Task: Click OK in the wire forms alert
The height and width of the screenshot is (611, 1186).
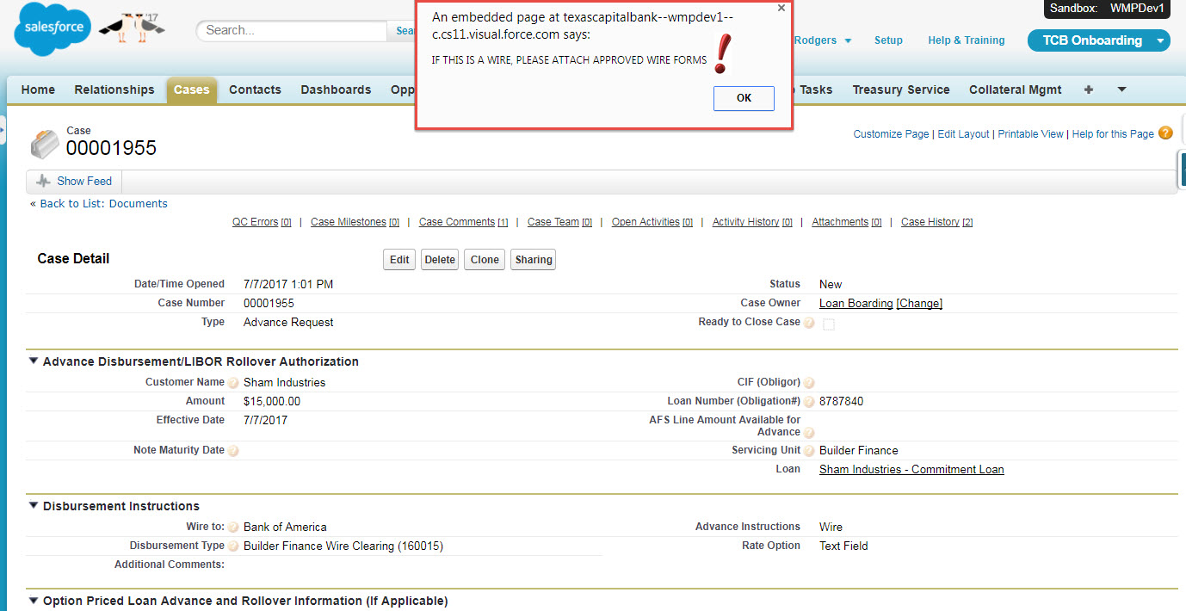Action: [x=744, y=98]
